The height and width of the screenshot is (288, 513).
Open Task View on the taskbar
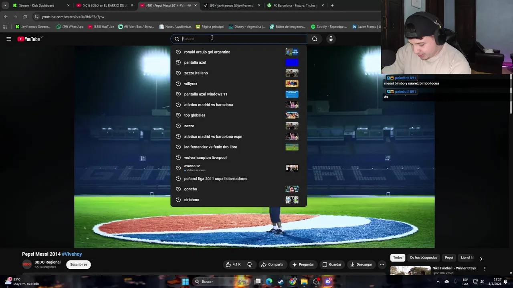point(258,282)
